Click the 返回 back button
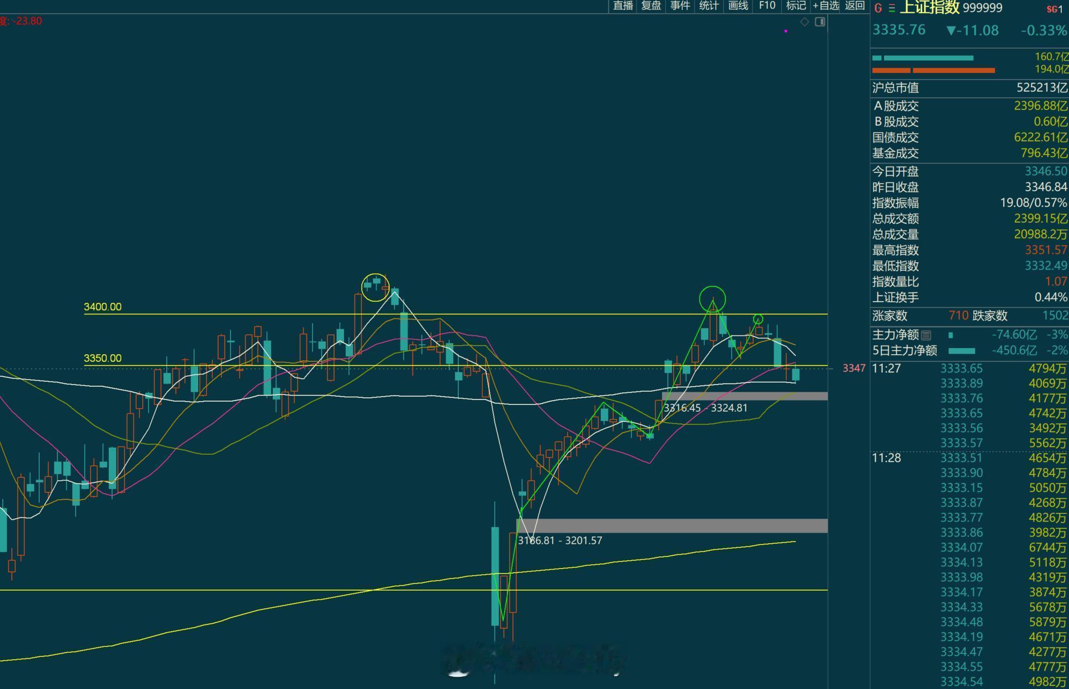The width and height of the screenshot is (1069, 689). (854, 6)
